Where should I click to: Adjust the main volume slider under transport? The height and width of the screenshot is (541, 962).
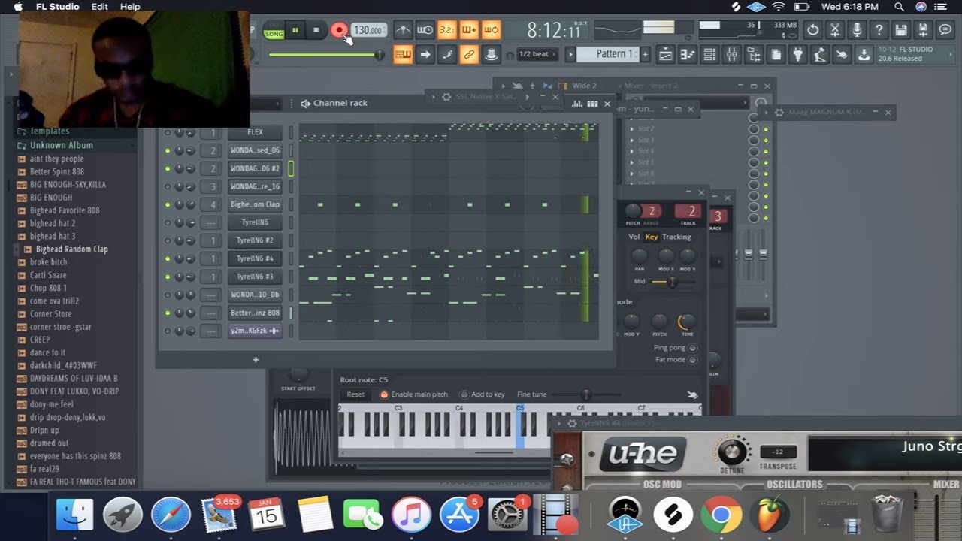(x=326, y=54)
